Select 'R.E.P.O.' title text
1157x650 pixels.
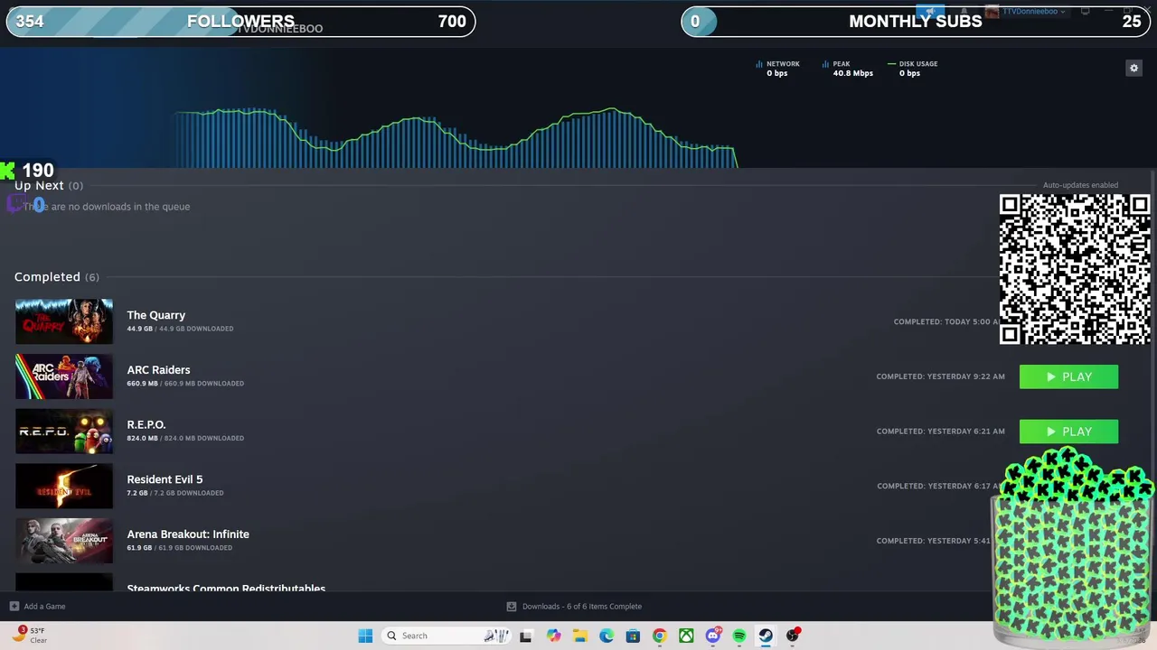(146, 424)
